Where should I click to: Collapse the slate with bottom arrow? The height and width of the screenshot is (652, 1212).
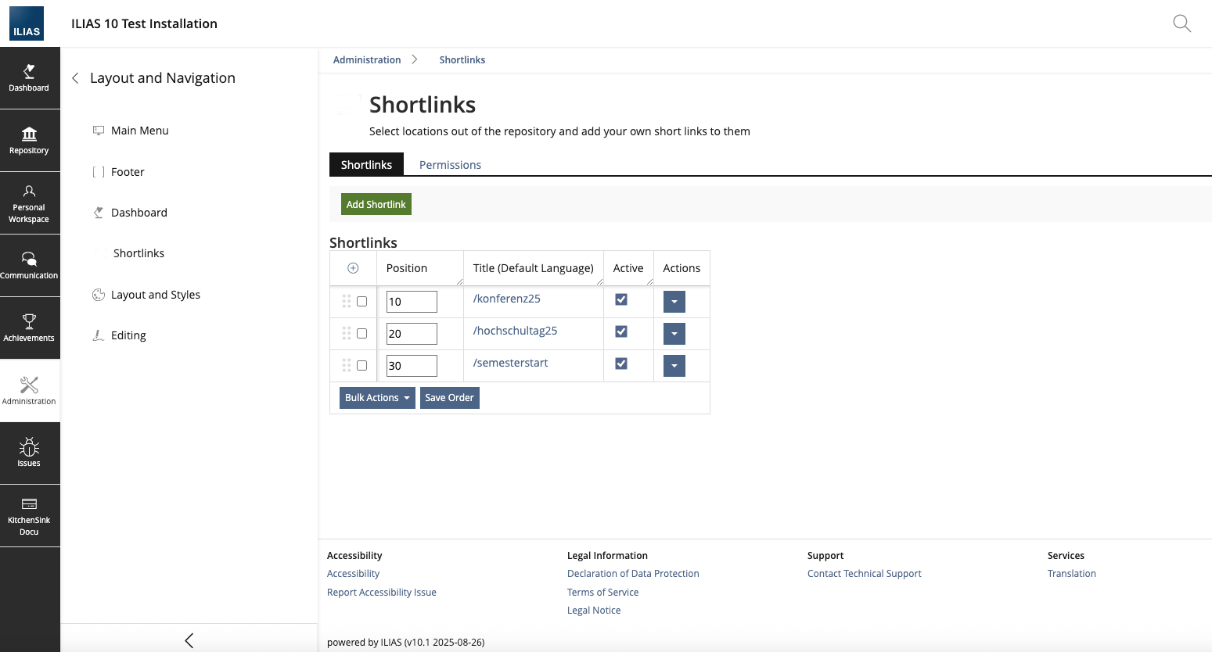(189, 640)
